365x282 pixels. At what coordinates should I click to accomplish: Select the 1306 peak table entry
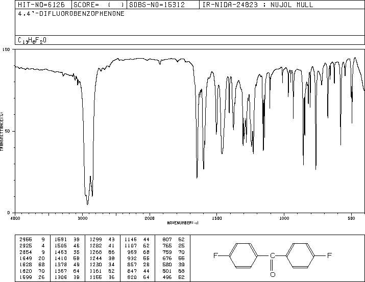click(67, 277)
